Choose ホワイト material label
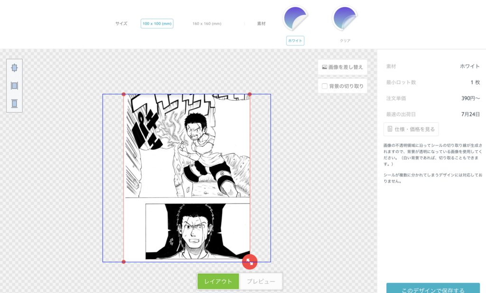486x293 pixels. pos(295,41)
